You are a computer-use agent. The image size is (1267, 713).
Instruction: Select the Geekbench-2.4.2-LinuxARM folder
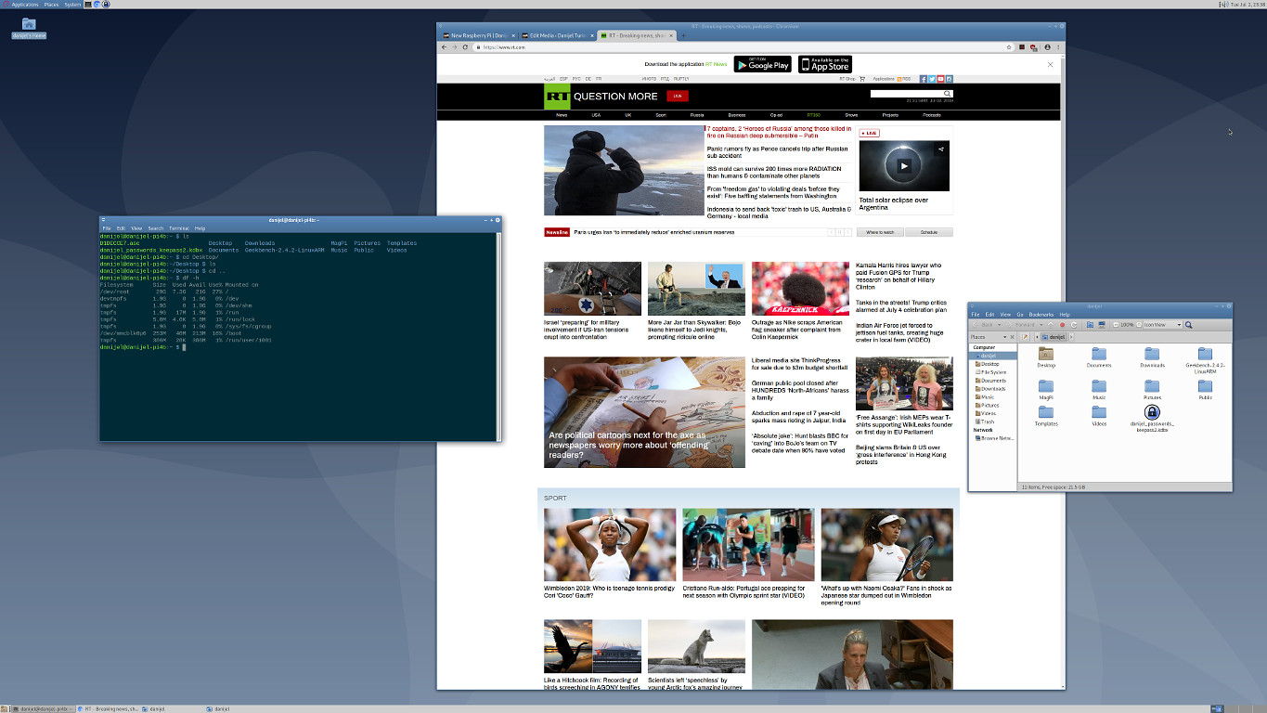(1205, 359)
